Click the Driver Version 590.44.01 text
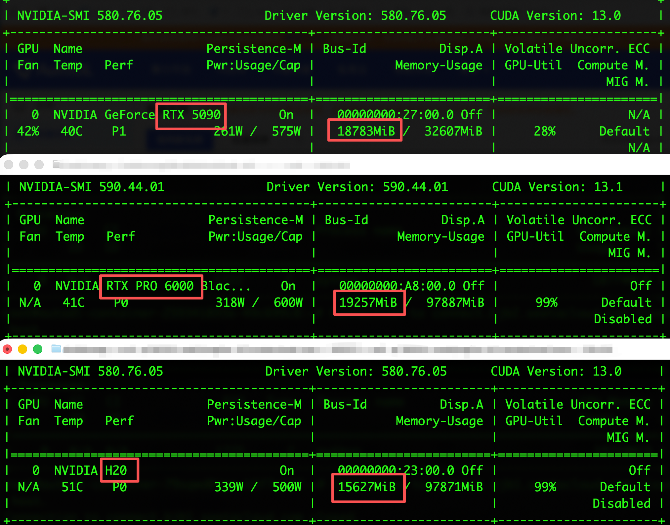 pyautogui.click(x=357, y=187)
